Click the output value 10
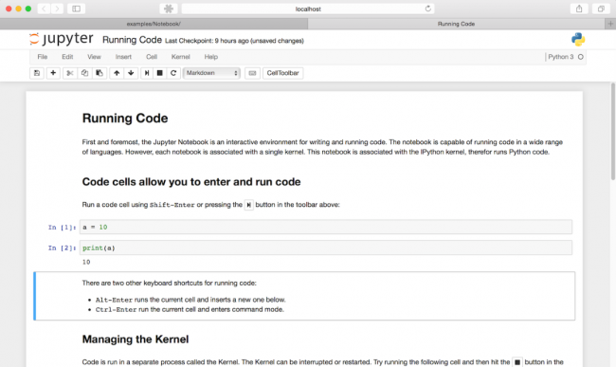The height and width of the screenshot is (367, 616). (86, 262)
